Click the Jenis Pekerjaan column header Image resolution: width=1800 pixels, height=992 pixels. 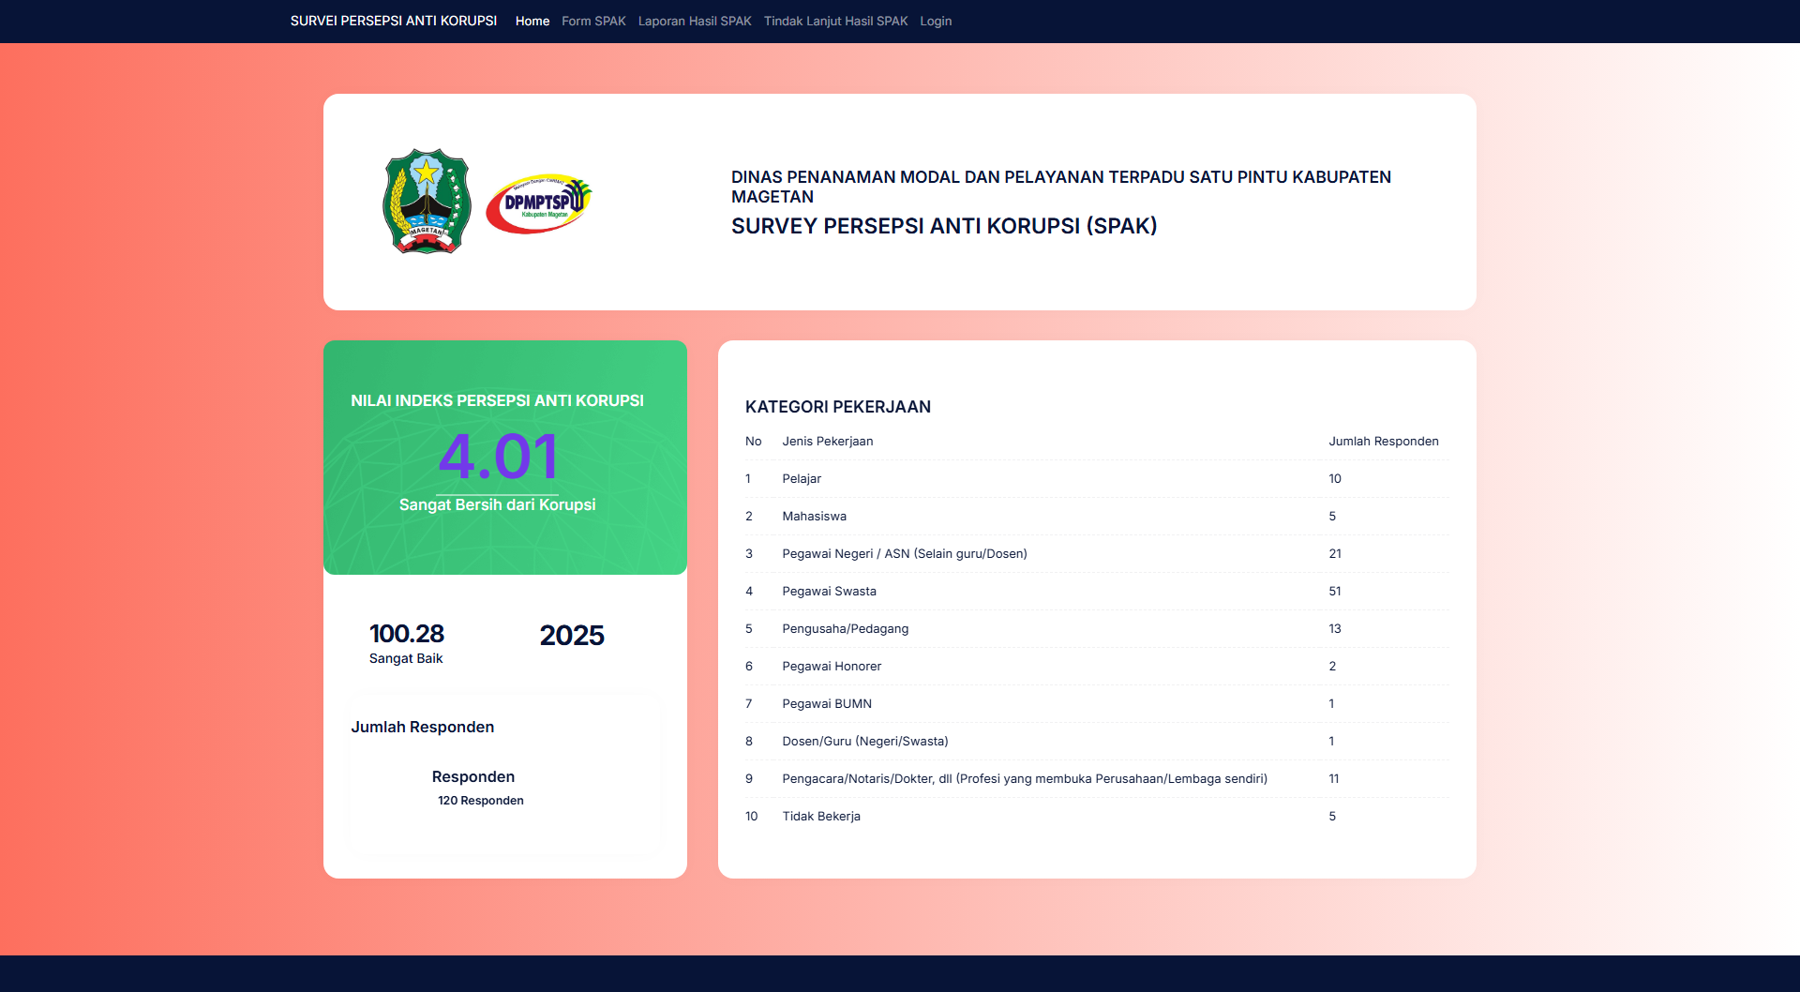(x=827, y=442)
